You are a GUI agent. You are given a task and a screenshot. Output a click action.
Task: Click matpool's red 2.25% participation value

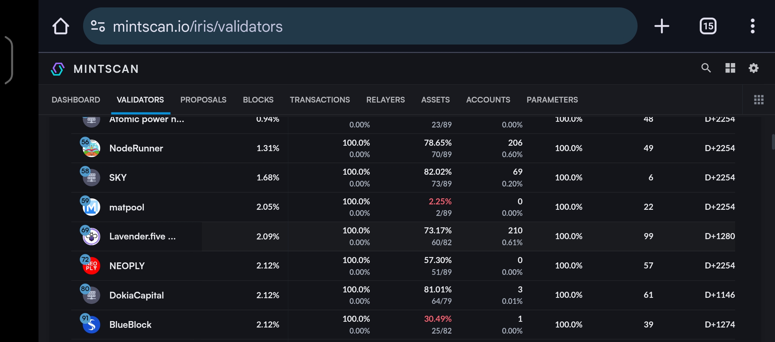440,201
